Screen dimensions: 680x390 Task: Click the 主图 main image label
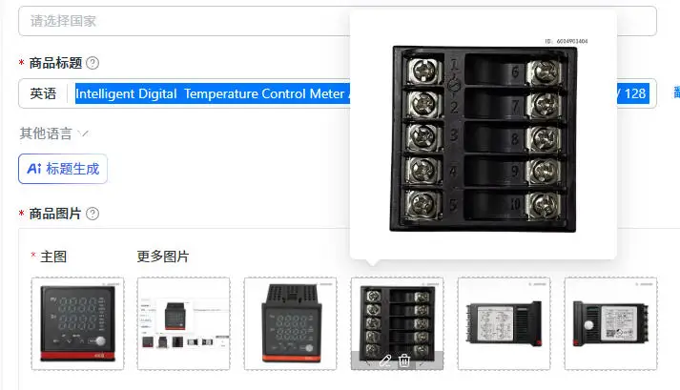pyautogui.click(x=53, y=257)
